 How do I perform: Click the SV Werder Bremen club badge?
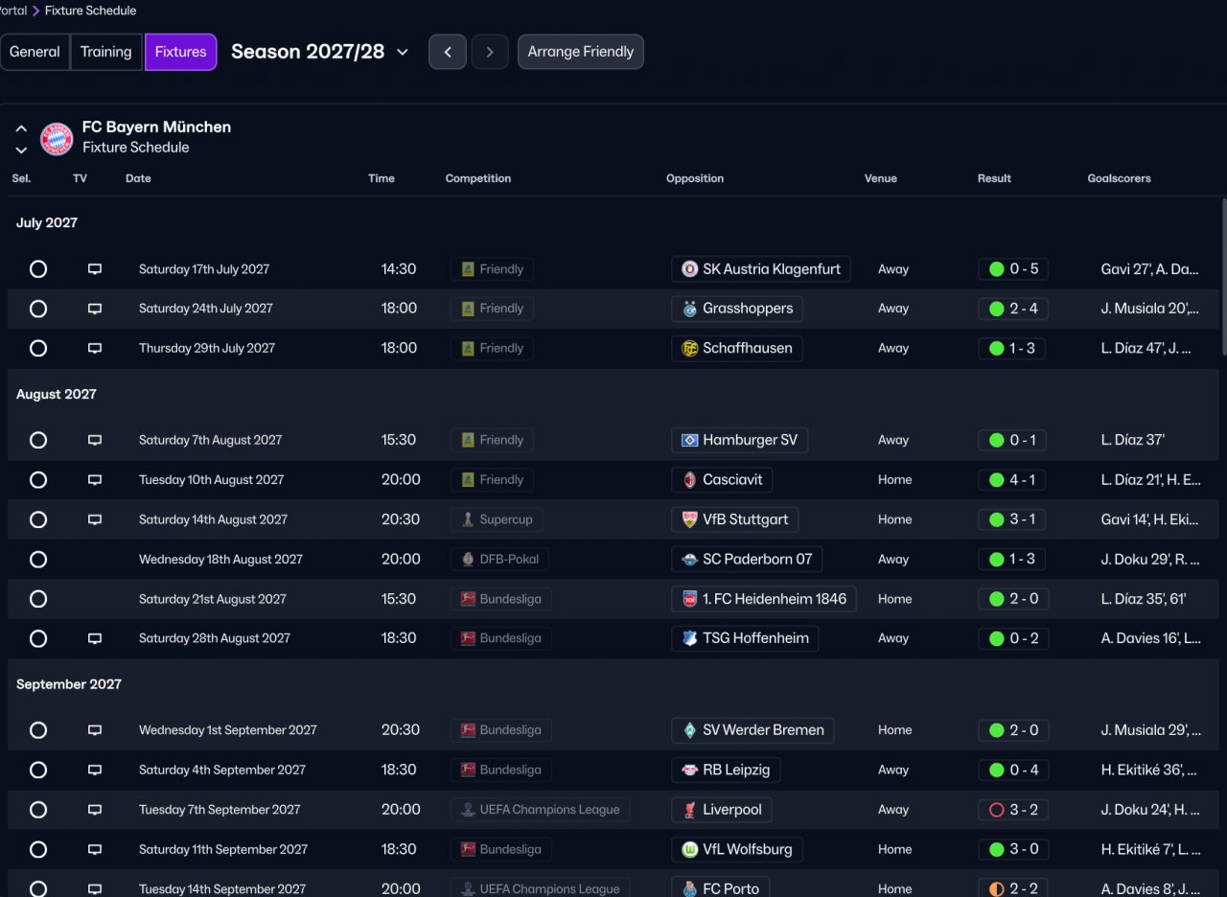689,730
